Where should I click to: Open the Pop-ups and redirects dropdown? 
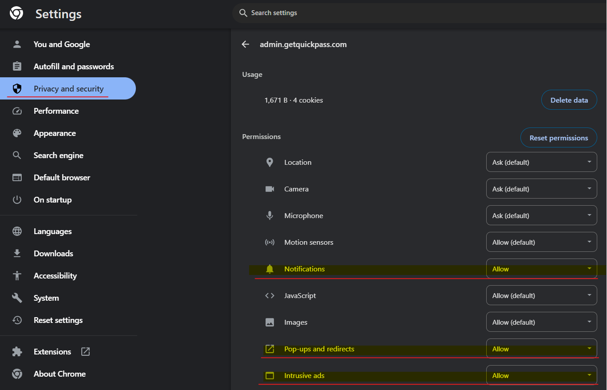(541, 349)
